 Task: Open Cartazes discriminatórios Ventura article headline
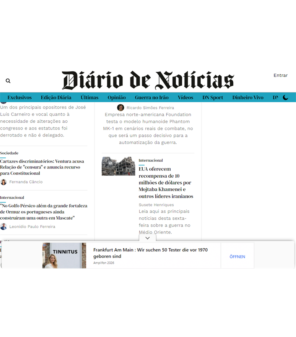click(42, 167)
